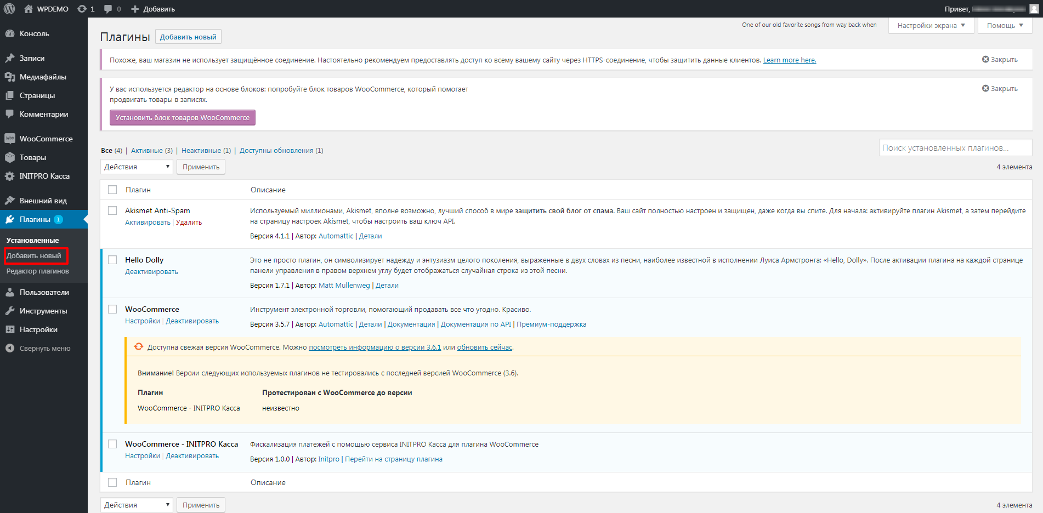Click Установить блок товаров WooCommerce button
The height and width of the screenshot is (513, 1043).
pos(183,118)
